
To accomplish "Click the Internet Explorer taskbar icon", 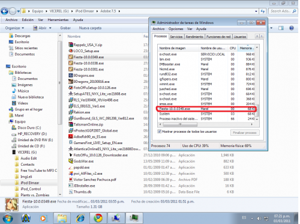I will [x=80, y=218].
